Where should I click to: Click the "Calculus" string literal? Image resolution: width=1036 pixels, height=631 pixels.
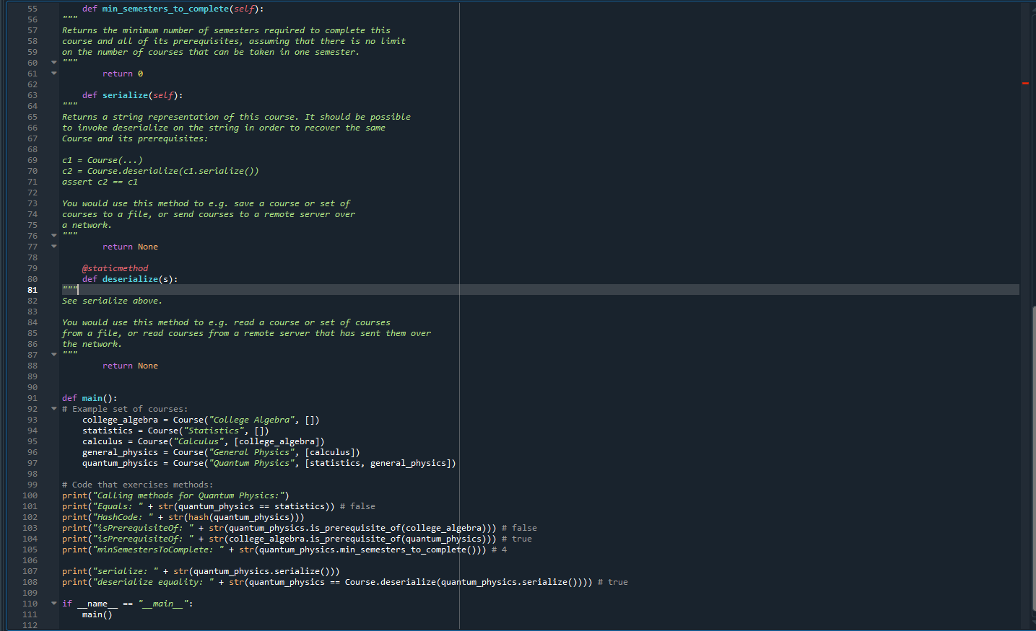tap(201, 441)
